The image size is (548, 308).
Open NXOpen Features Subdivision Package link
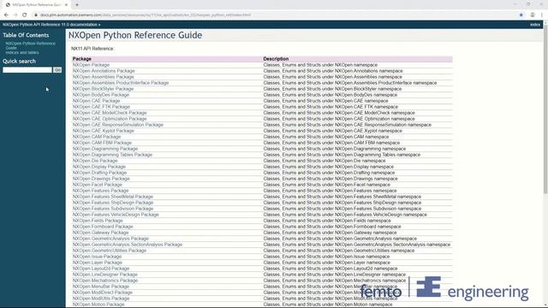(x=113, y=209)
